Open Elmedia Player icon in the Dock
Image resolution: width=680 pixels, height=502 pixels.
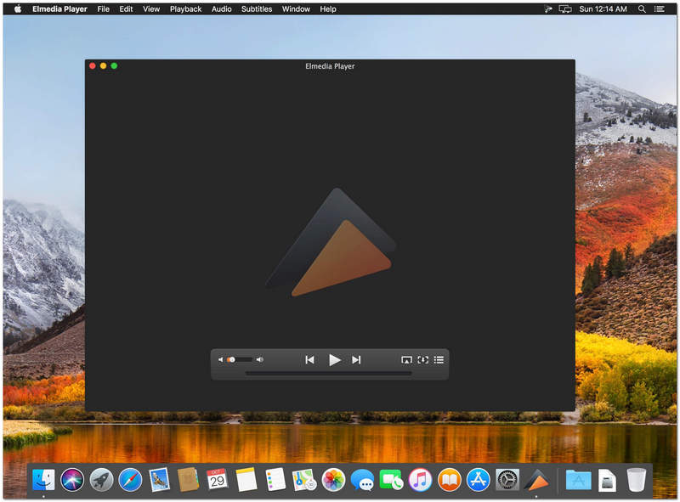(535, 480)
